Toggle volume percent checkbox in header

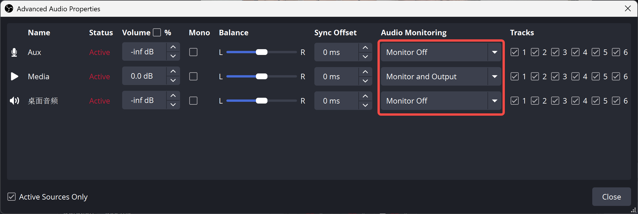(157, 32)
